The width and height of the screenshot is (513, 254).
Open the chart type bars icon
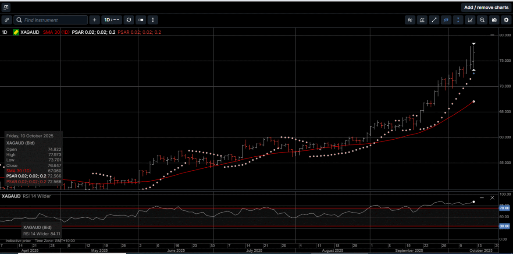pyautogui.click(x=410, y=20)
